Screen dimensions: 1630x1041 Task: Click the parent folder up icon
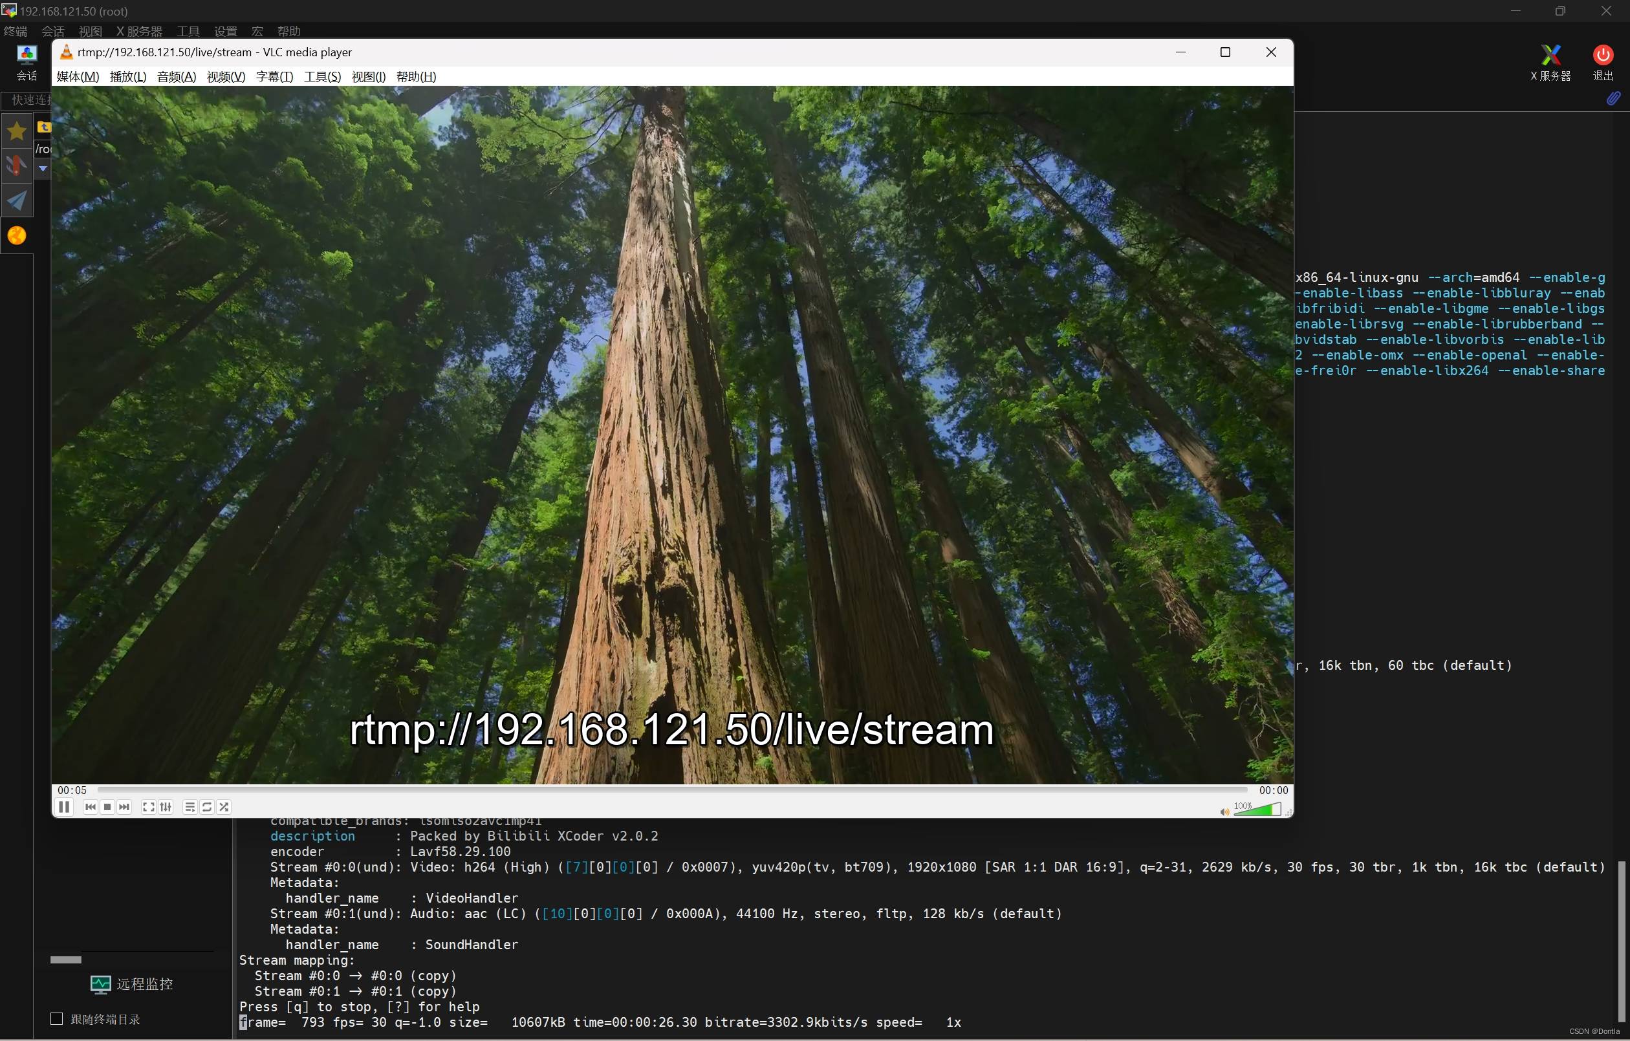(44, 127)
